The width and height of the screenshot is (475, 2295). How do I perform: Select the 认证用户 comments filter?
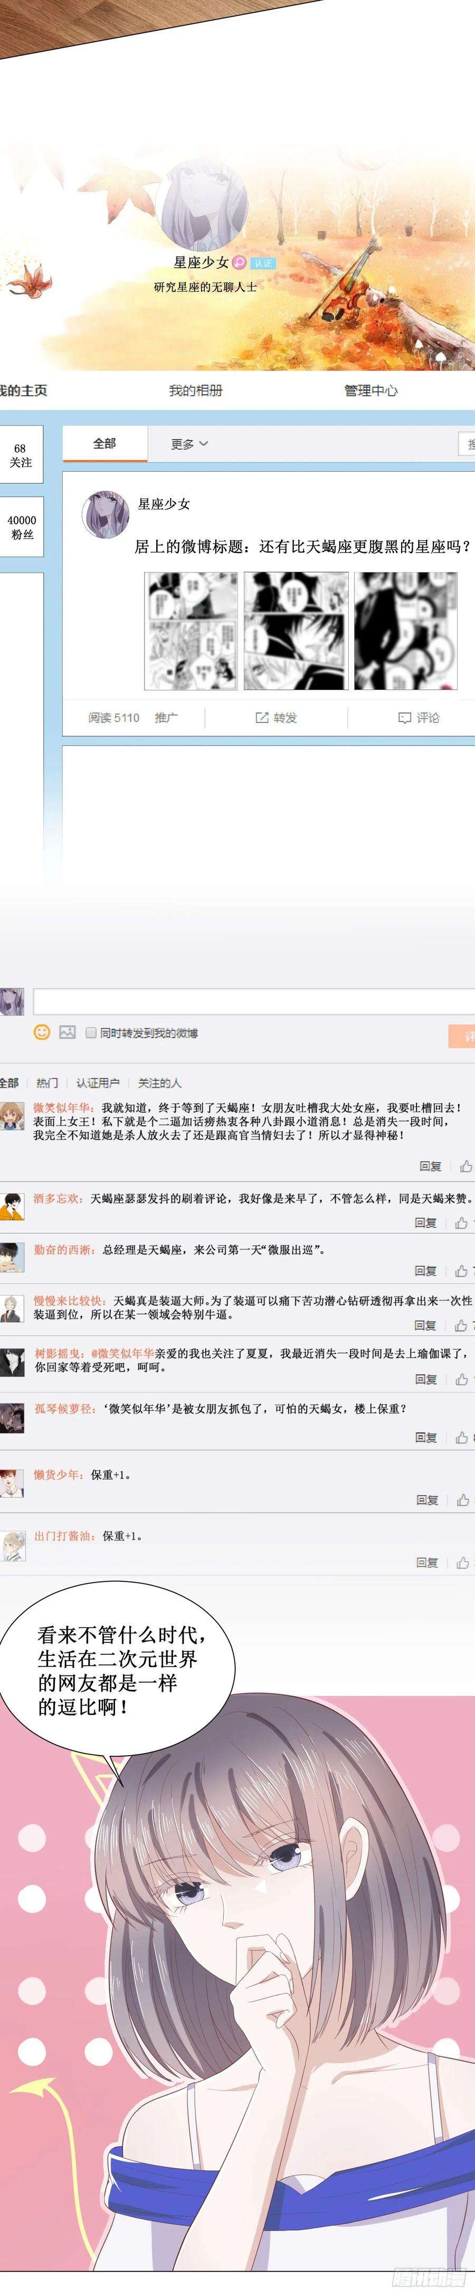tap(98, 1082)
